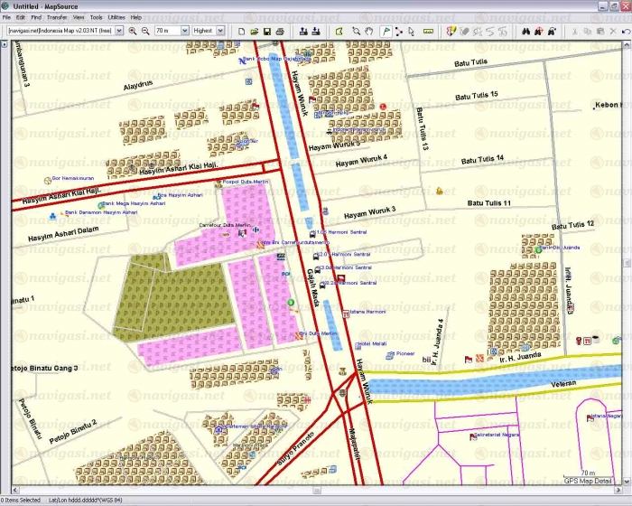Click the Zoom Out magnifier icon
632x506 pixels.
pyautogui.click(x=145, y=31)
